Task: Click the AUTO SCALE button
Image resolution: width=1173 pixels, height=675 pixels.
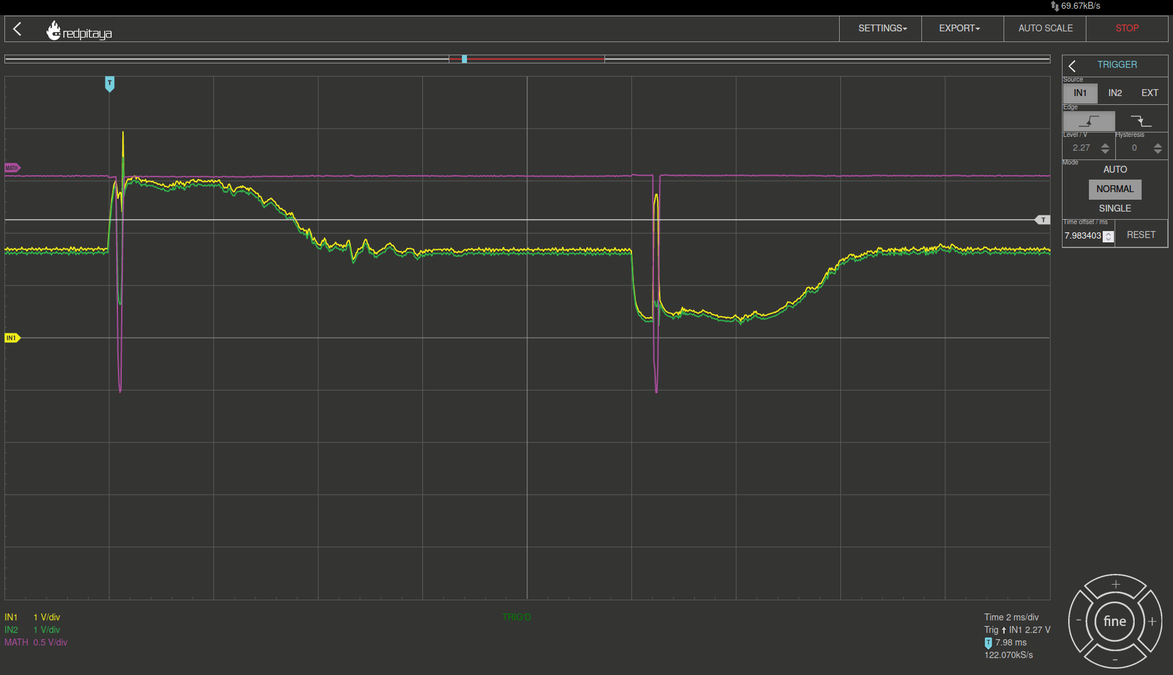Action: pos(1045,28)
